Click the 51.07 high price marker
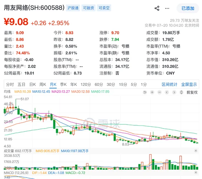The width and height of the screenshot is (202, 179). 25,99
